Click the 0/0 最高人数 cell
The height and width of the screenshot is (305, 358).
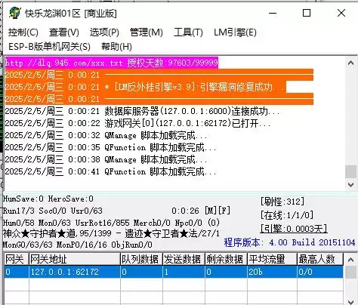coord(320,272)
